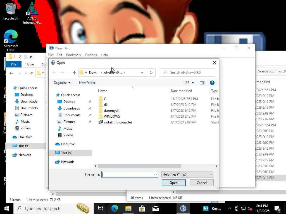Click Quick access in the Open dialog sidebar
The width and height of the screenshot is (286, 214).
[x=71, y=95]
